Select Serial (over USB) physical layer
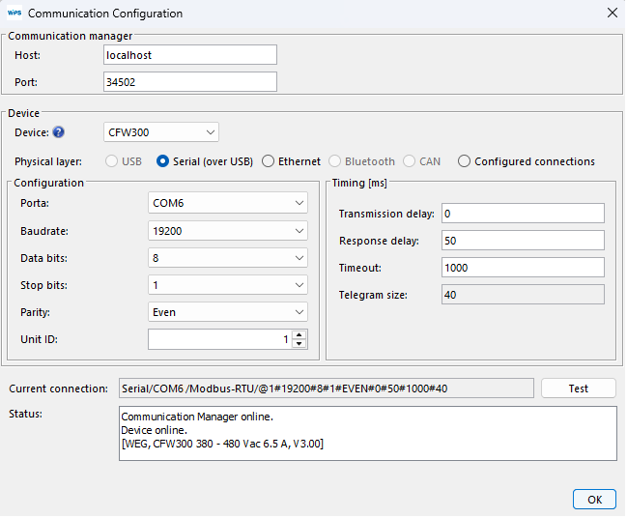 (163, 161)
